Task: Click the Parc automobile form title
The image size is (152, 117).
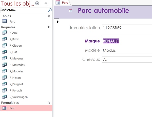Action: pos(104,10)
